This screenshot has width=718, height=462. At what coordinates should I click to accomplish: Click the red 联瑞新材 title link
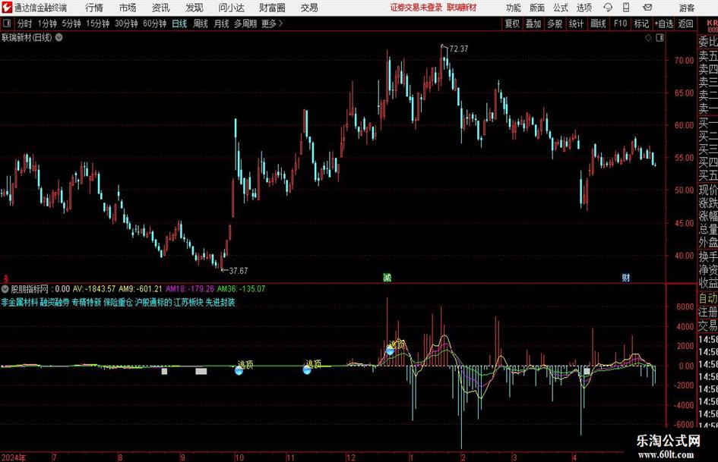tap(462, 8)
